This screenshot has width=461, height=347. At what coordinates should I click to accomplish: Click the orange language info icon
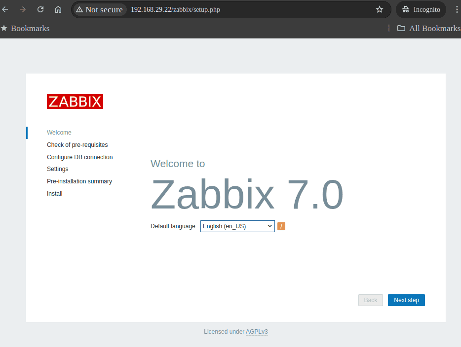click(x=281, y=226)
